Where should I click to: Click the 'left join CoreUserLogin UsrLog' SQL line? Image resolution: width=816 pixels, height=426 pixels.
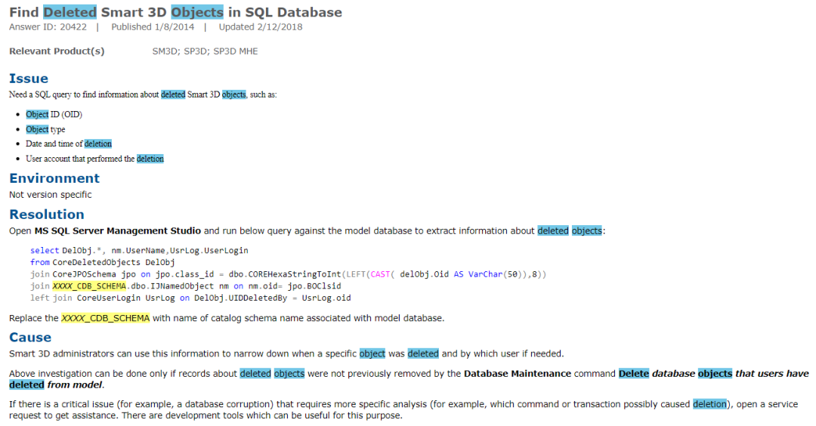pyautogui.click(x=190, y=298)
